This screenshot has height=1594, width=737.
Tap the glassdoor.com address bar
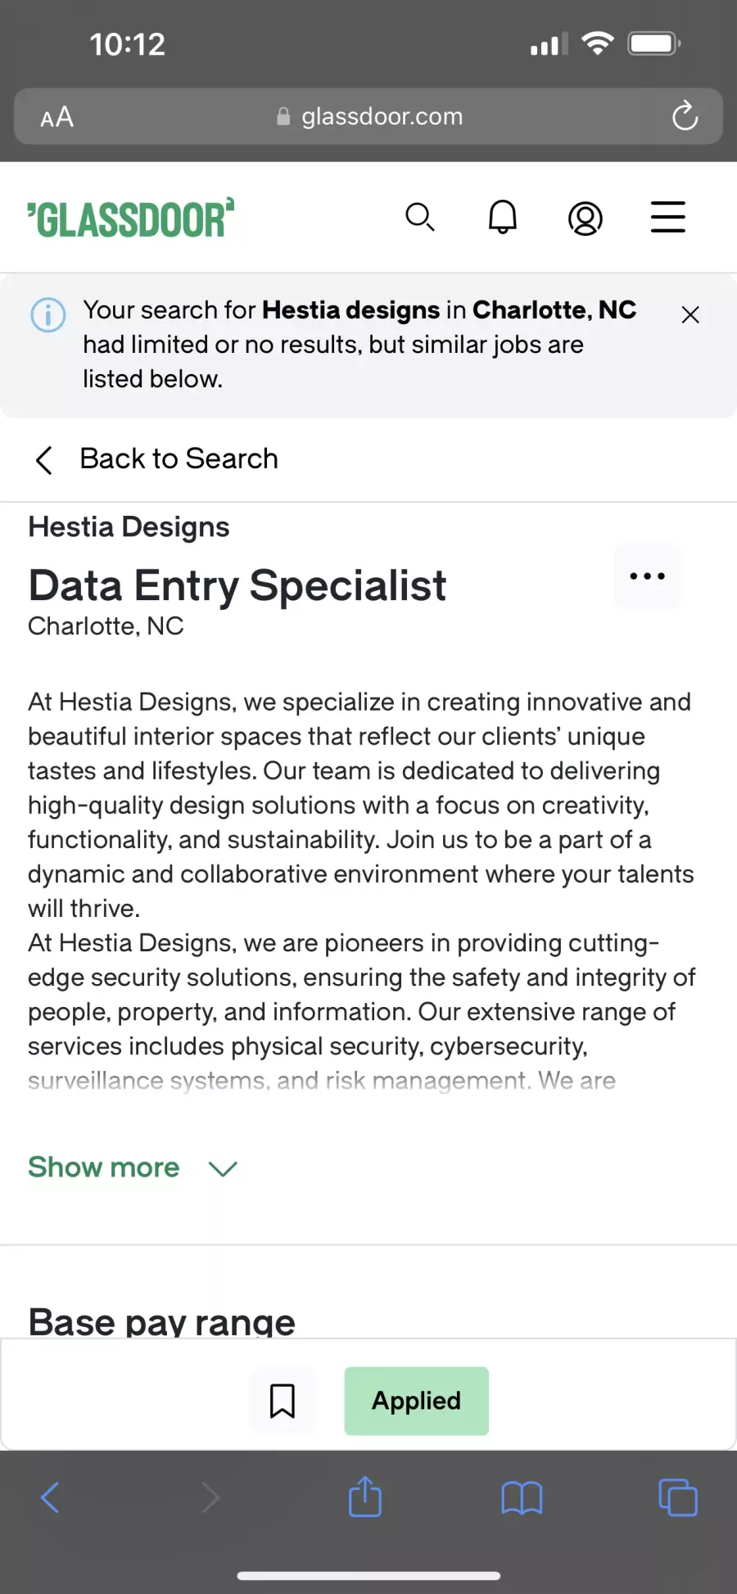coord(368,116)
